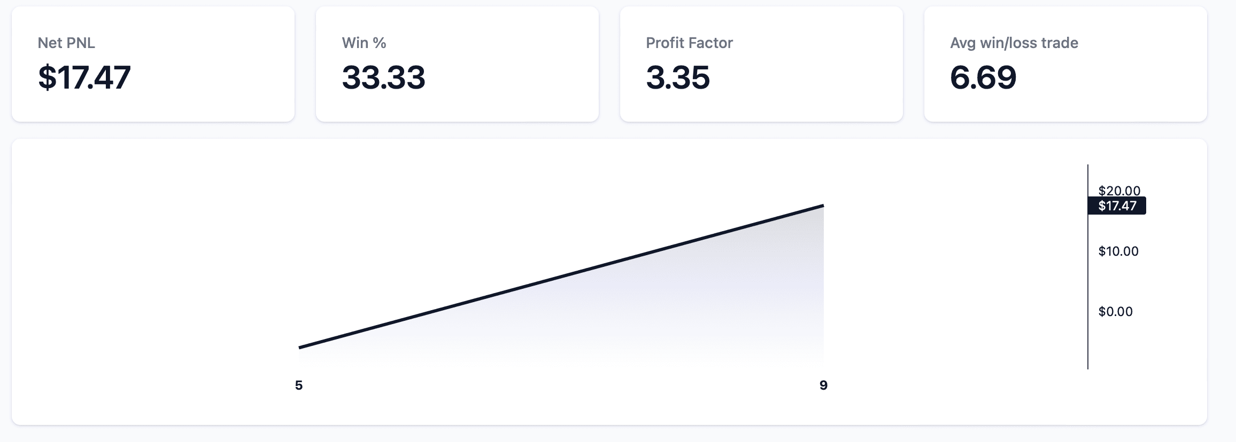Click the Avg win/loss trade label
Image resolution: width=1236 pixels, height=442 pixels.
(1014, 43)
